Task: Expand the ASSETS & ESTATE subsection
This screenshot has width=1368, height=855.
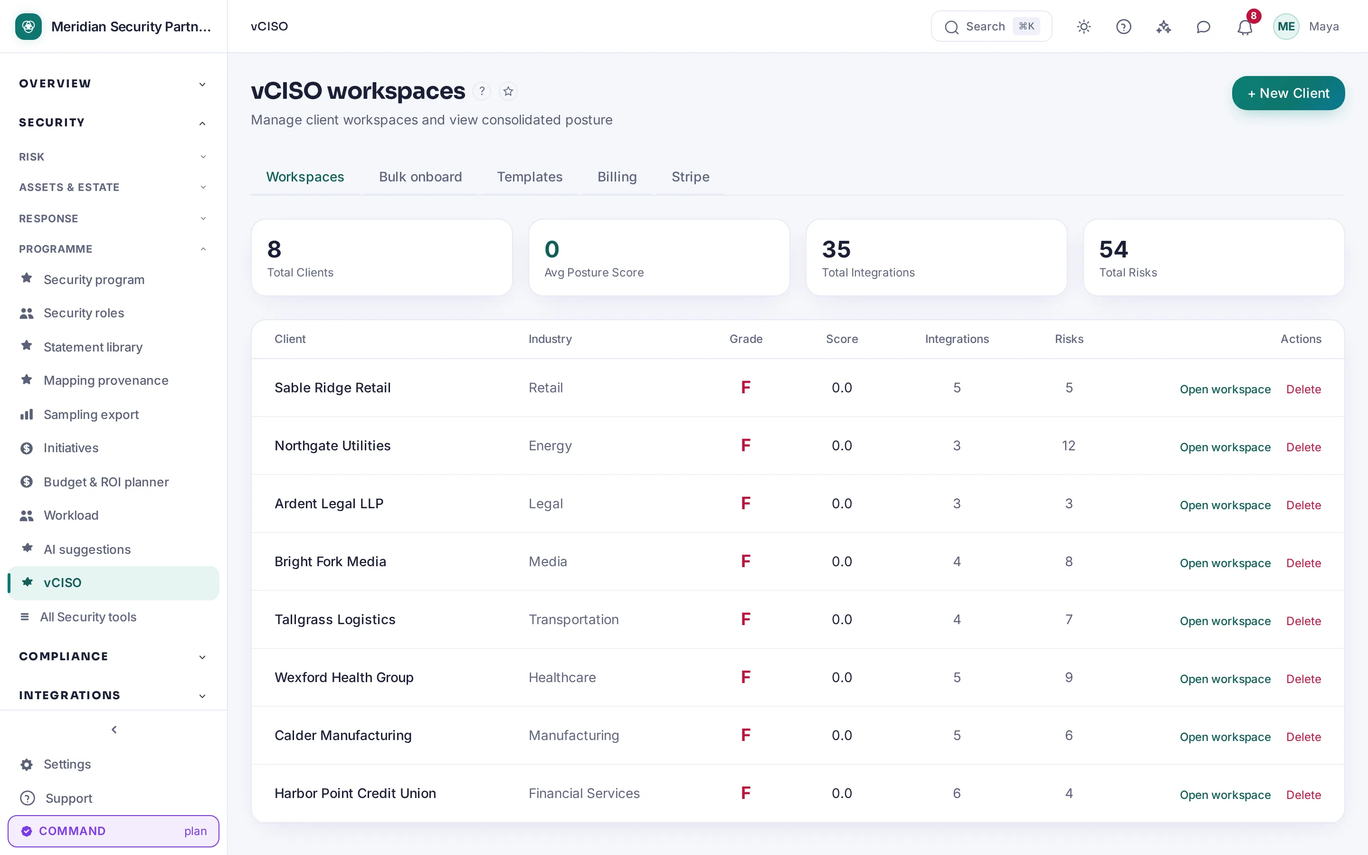Action: point(113,187)
